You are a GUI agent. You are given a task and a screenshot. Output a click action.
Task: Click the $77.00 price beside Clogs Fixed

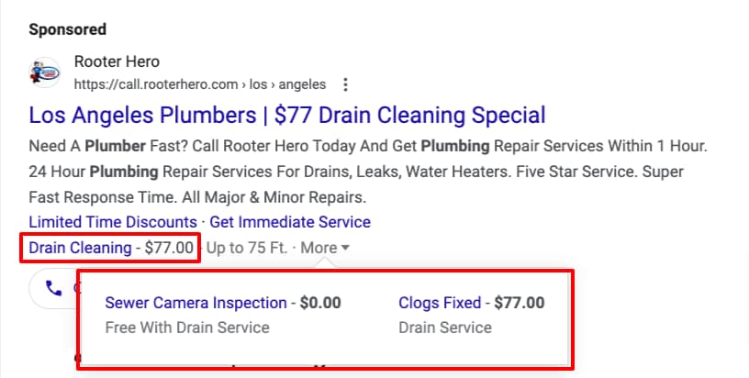click(x=520, y=303)
